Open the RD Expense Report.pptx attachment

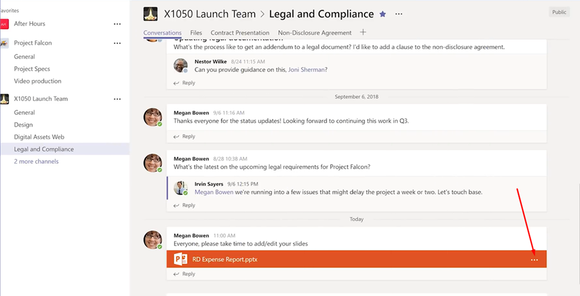pos(357,259)
